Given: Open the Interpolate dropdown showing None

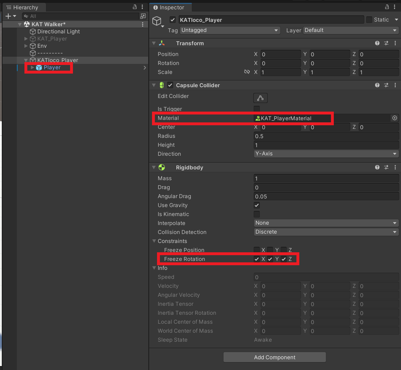Looking at the screenshot, I should pos(326,223).
